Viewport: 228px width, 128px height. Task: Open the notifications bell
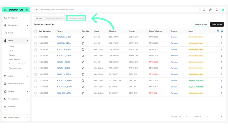[x=217, y=10]
